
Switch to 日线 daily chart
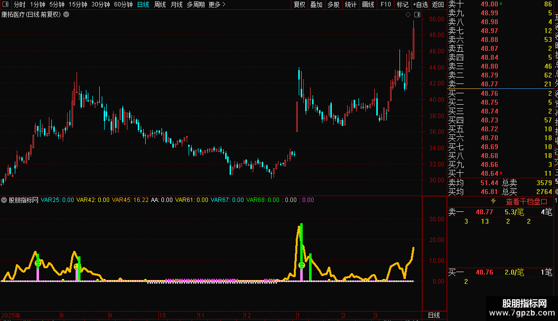tap(143, 4)
